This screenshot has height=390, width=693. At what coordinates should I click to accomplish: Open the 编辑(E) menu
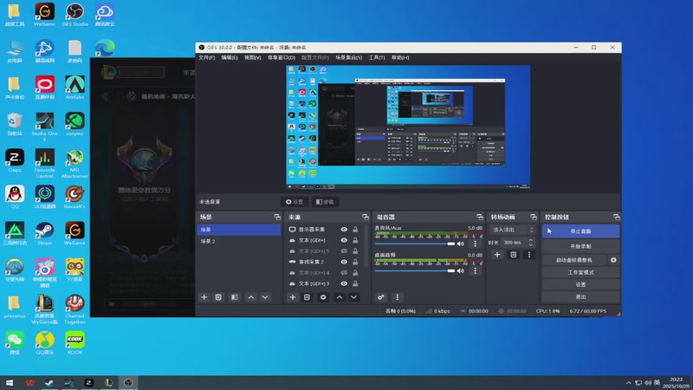coord(230,57)
